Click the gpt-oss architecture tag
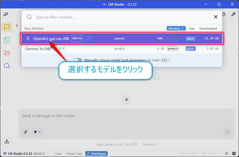This screenshot has height=157, width=239. coord(173,38)
